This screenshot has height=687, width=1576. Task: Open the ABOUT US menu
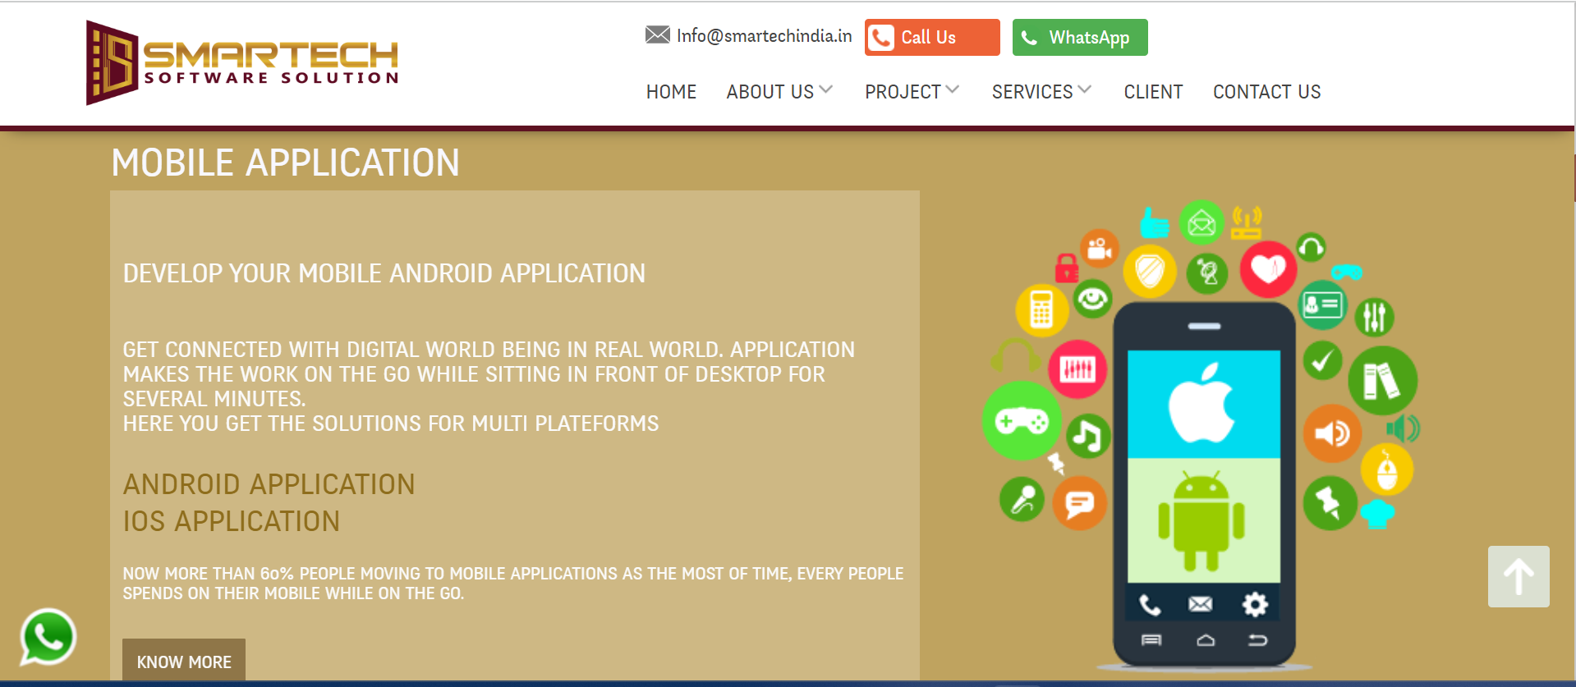770,92
